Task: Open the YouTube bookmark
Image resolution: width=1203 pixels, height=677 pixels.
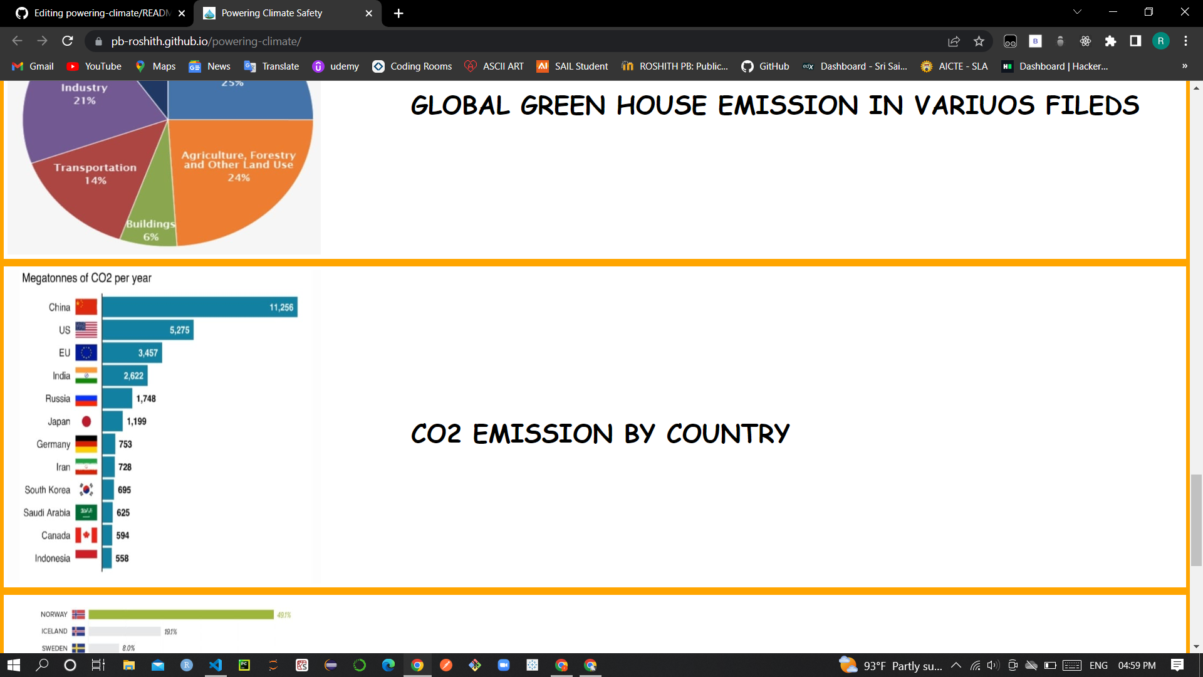Action: (93, 66)
